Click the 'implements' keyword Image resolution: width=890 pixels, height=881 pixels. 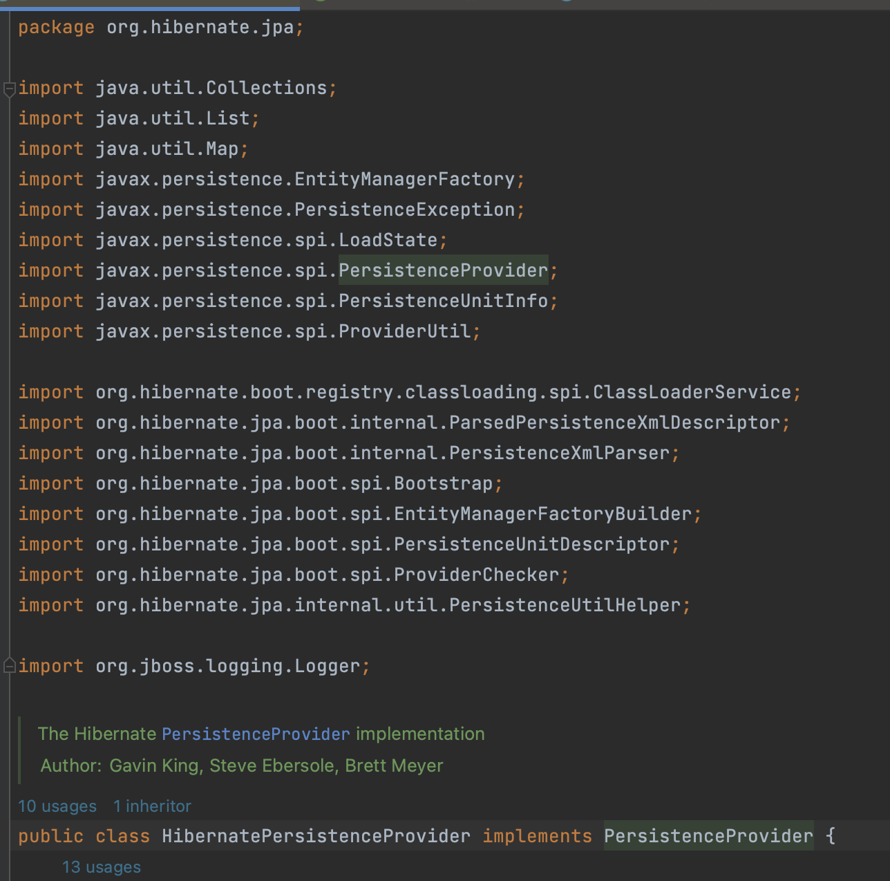(538, 836)
